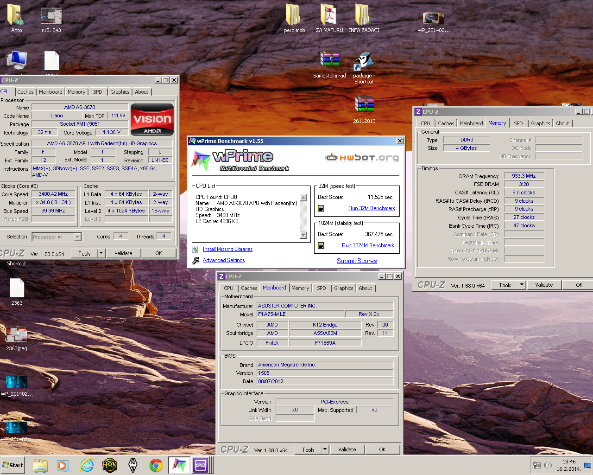Click Run 32M Benchmark link
Screen dimensions: 593x475
pos(372,208)
